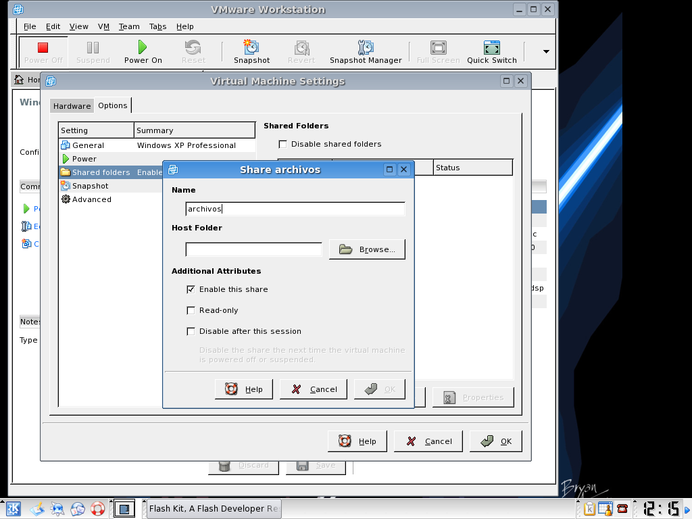Open the Team menu
This screenshot has width=692, height=519.
[129, 26]
